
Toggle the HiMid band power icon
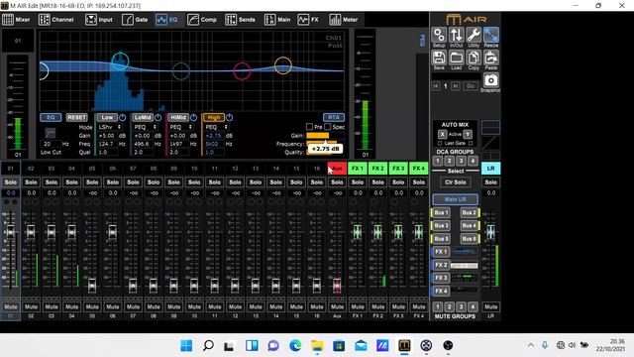click(194, 117)
